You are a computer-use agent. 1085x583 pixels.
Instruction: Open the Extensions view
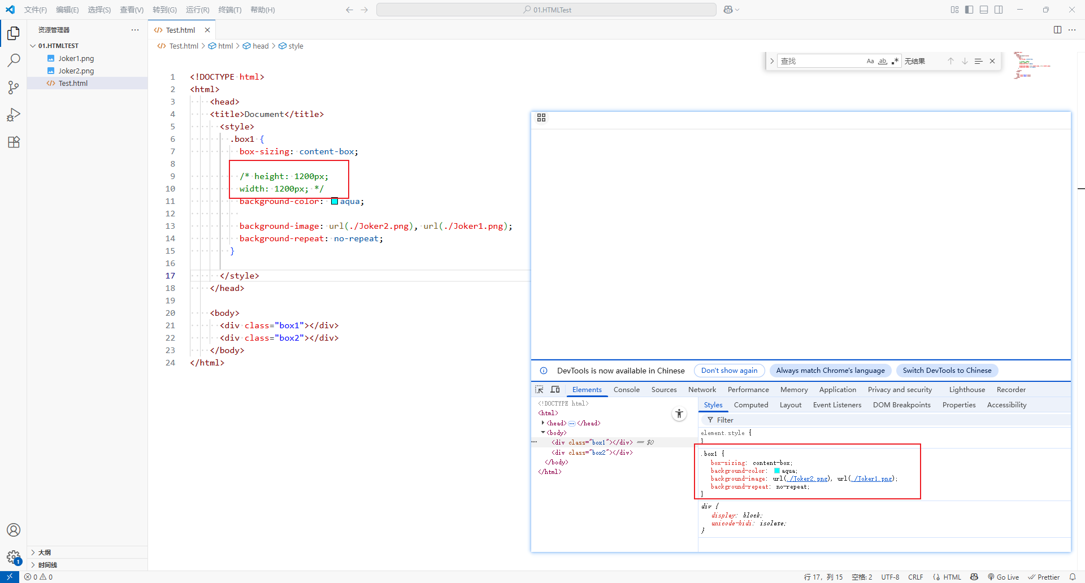click(14, 142)
